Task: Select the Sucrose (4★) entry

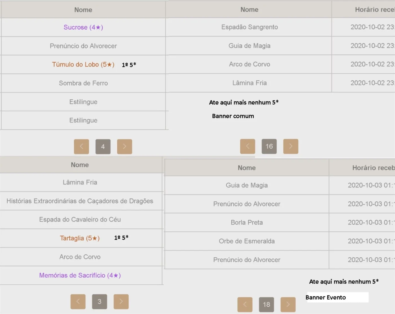Action: pyautogui.click(x=83, y=27)
